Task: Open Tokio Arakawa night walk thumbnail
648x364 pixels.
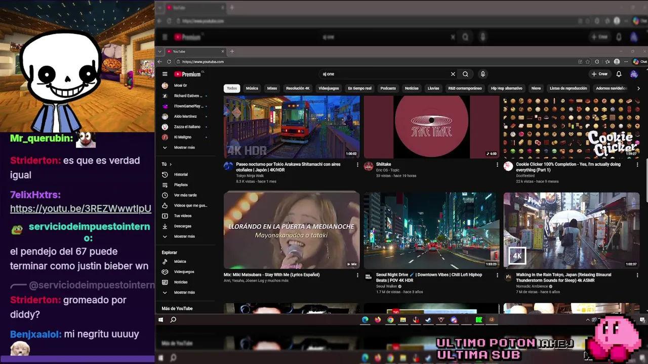Action: click(x=292, y=127)
